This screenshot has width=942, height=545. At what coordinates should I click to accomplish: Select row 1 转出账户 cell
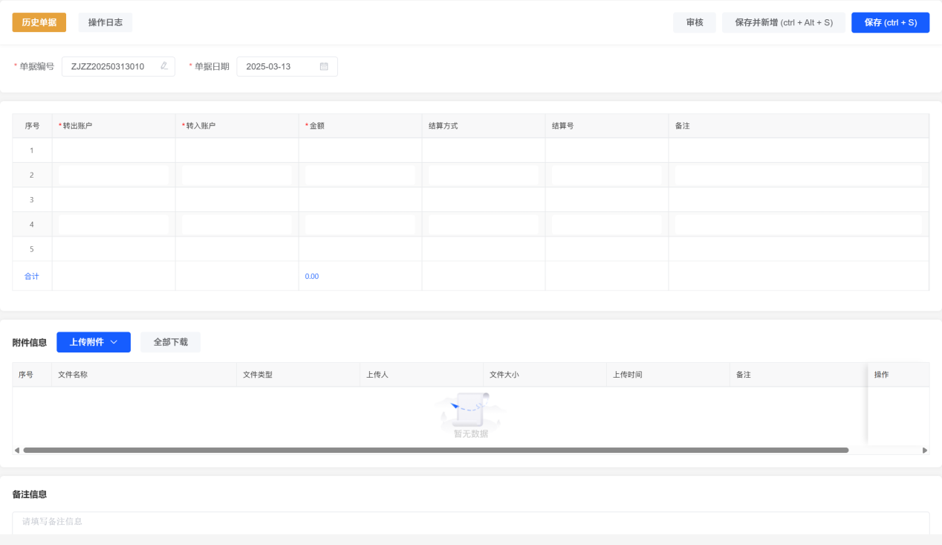point(114,150)
